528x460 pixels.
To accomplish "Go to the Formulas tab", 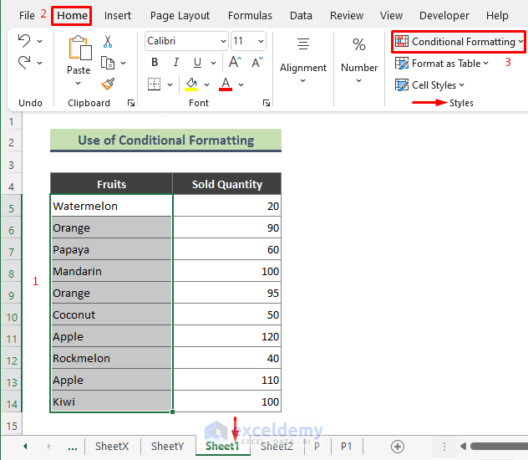I will [x=250, y=16].
